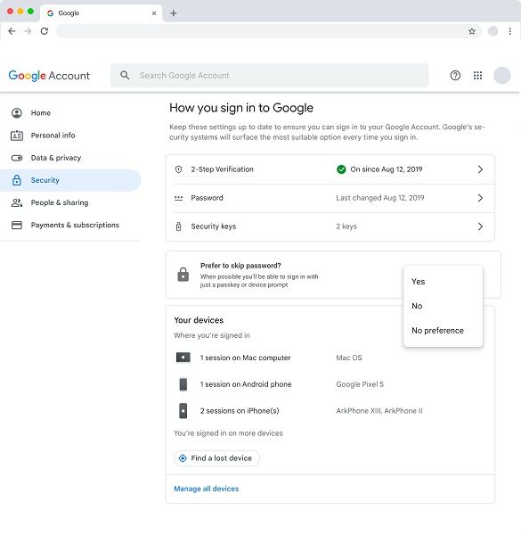Screen dimensions: 521x535
Task: Choose No in the skip password menu
Action: 443,306
